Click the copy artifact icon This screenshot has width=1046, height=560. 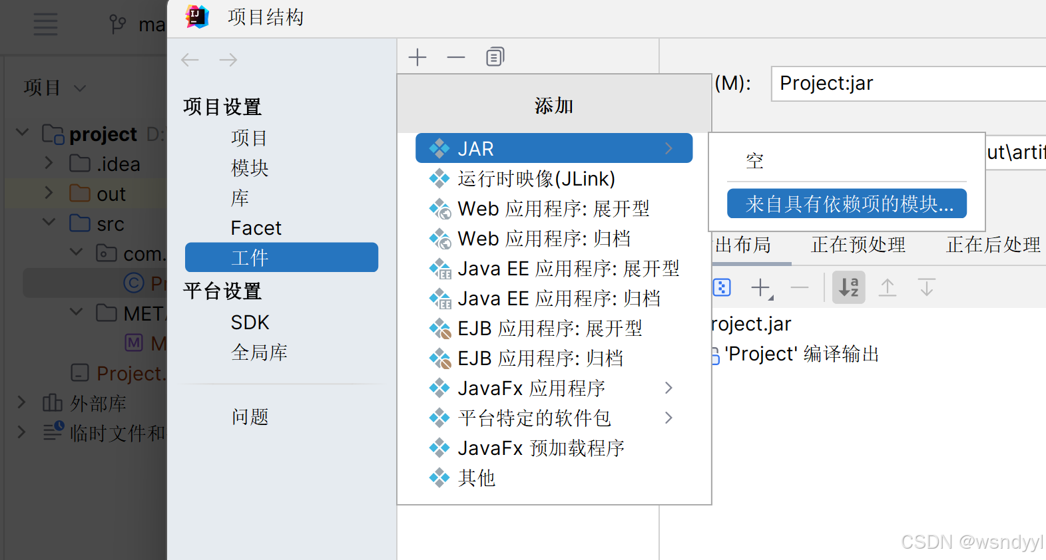point(495,57)
